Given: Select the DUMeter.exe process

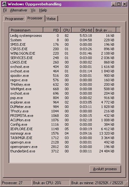Looking at the screenshot, I should point(65,107).
